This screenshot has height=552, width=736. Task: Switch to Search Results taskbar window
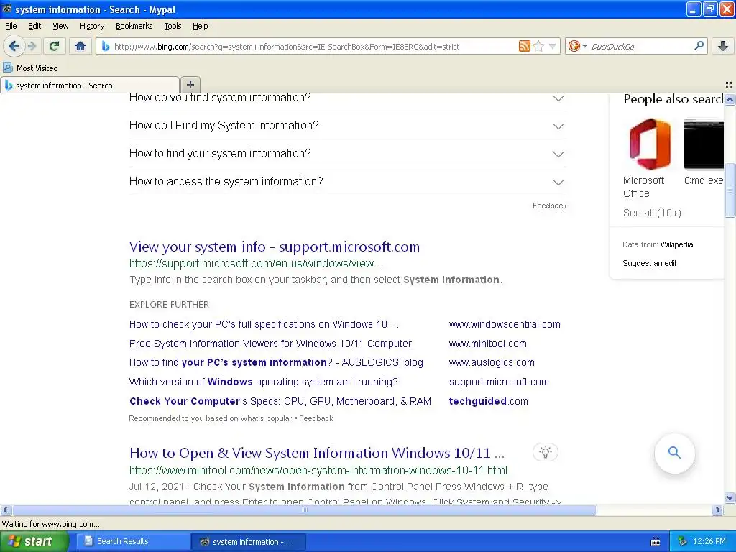coord(132,542)
